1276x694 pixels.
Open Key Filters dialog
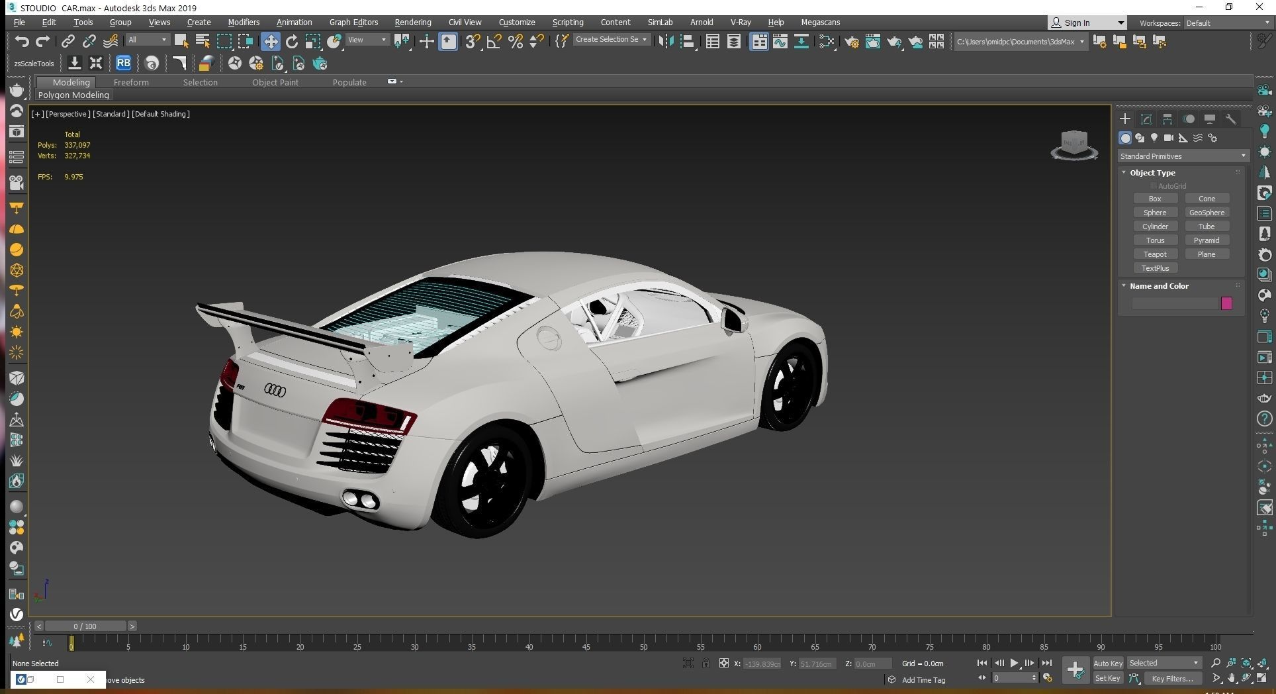click(1172, 678)
